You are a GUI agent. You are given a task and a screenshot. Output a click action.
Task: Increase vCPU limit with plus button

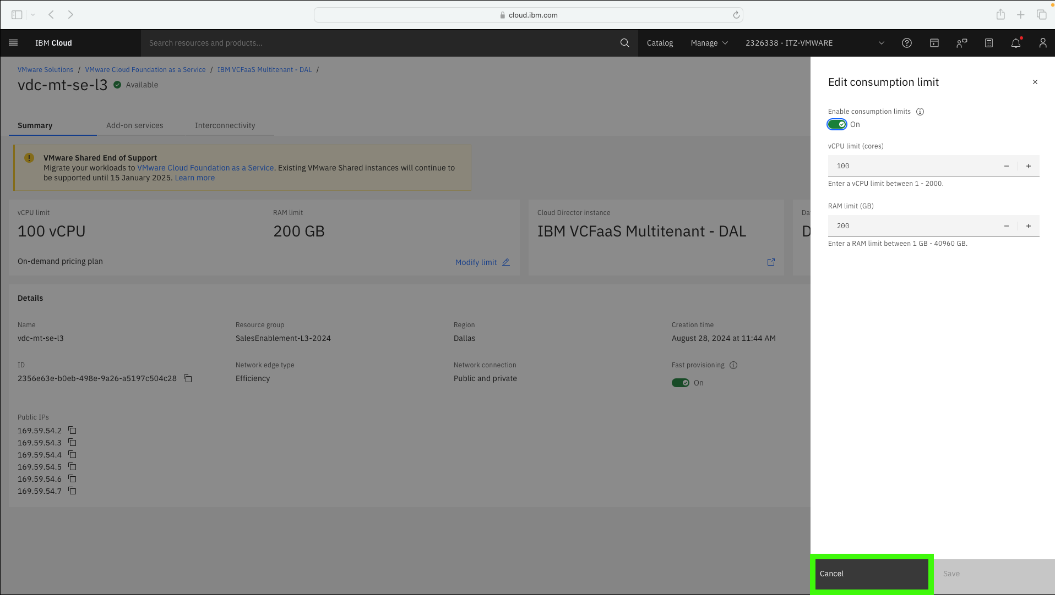[1029, 166]
